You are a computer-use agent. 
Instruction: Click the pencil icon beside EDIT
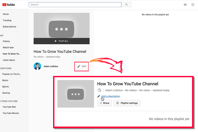[79, 66]
